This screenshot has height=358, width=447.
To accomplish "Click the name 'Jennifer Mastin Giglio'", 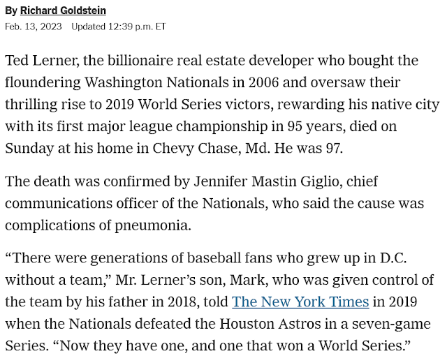I will tap(268, 181).
